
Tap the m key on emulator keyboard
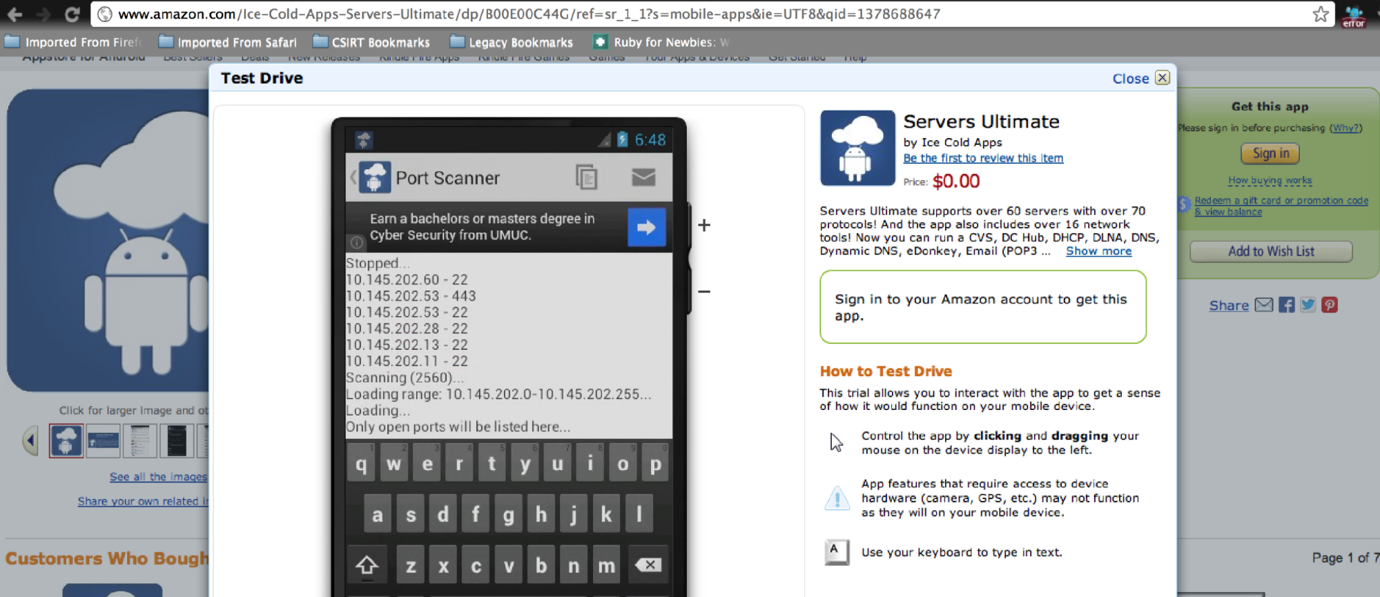tap(606, 565)
